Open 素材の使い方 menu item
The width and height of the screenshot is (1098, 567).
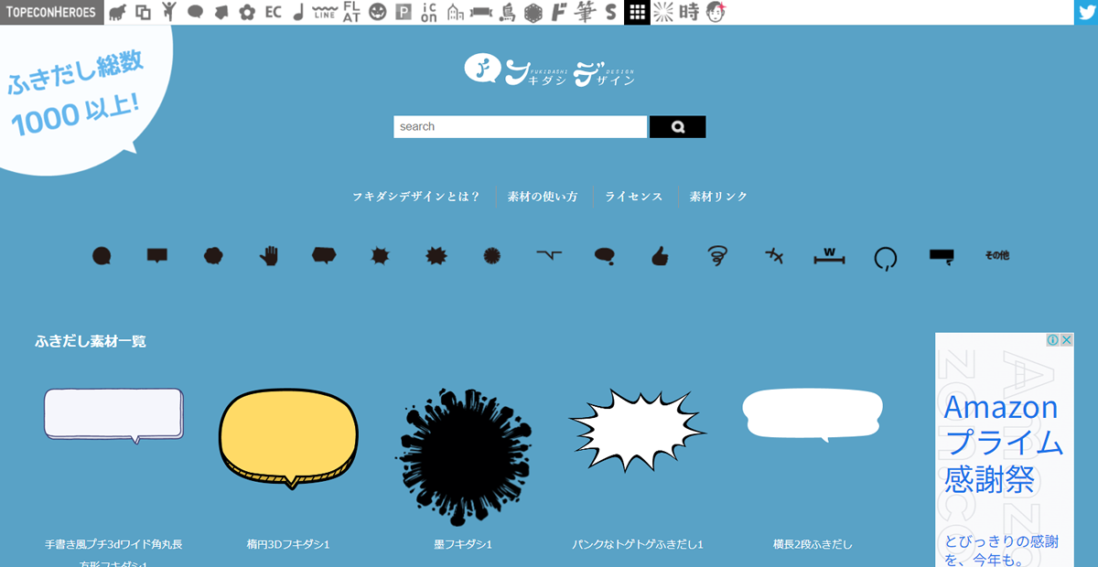point(543,197)
